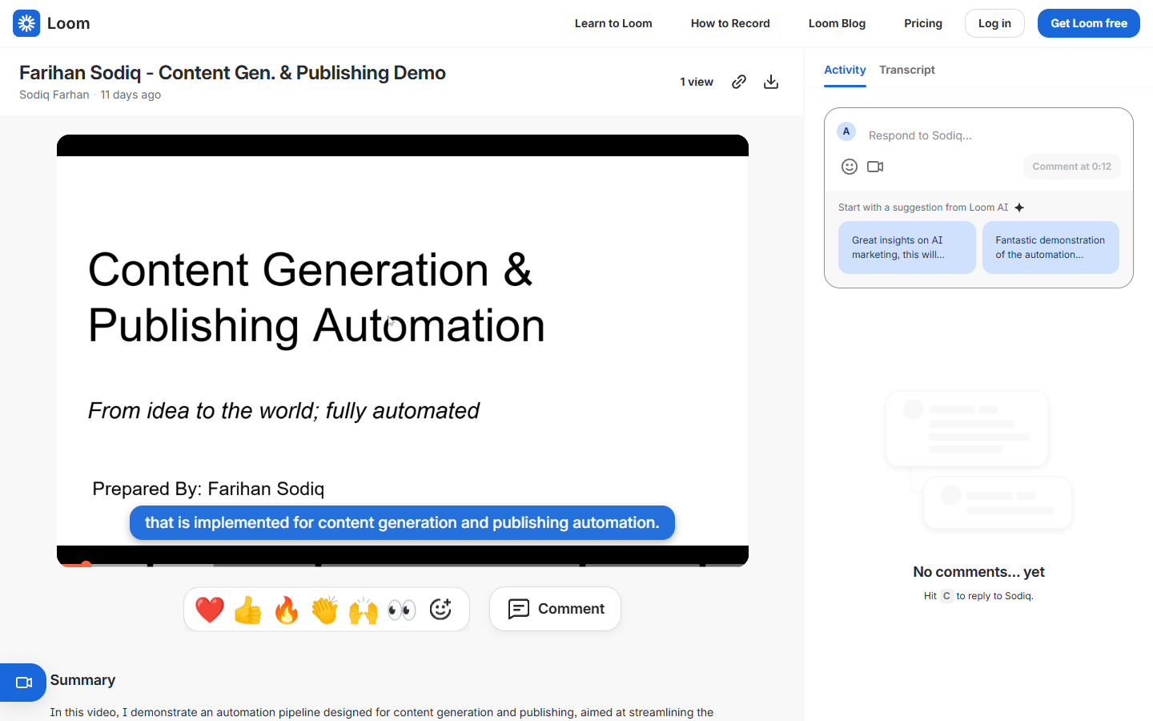React with the raised hands emoji

click(x=364, y=610)
